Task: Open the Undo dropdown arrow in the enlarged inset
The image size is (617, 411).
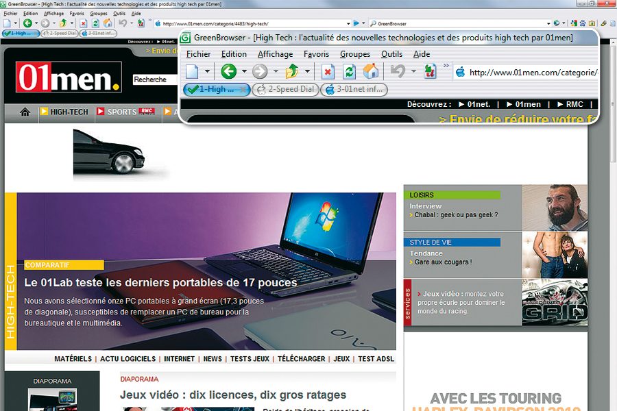Action: coord(413,71)
